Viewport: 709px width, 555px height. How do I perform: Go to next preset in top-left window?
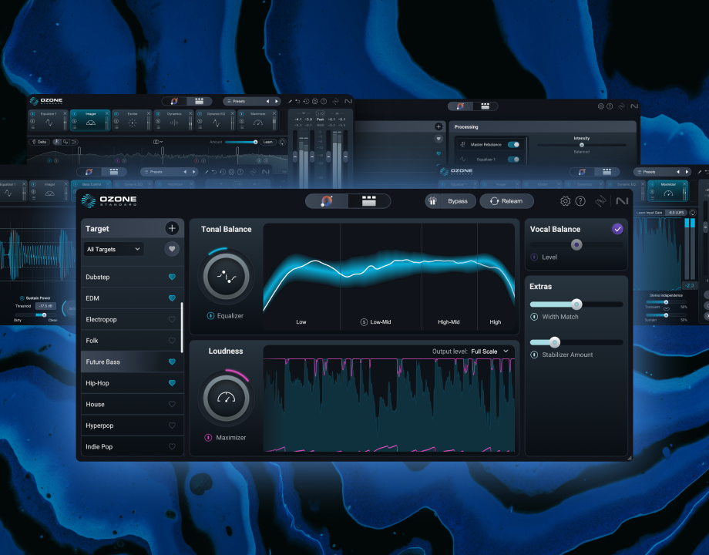pyautogui.click(x=276, y=101)
